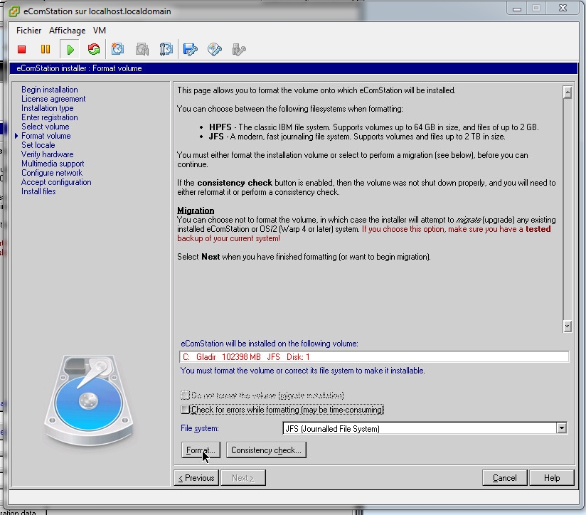Click the CD/DVD drive connection icon
The width and height of the screenshot is (586, 515).
[x=214, y=49]
